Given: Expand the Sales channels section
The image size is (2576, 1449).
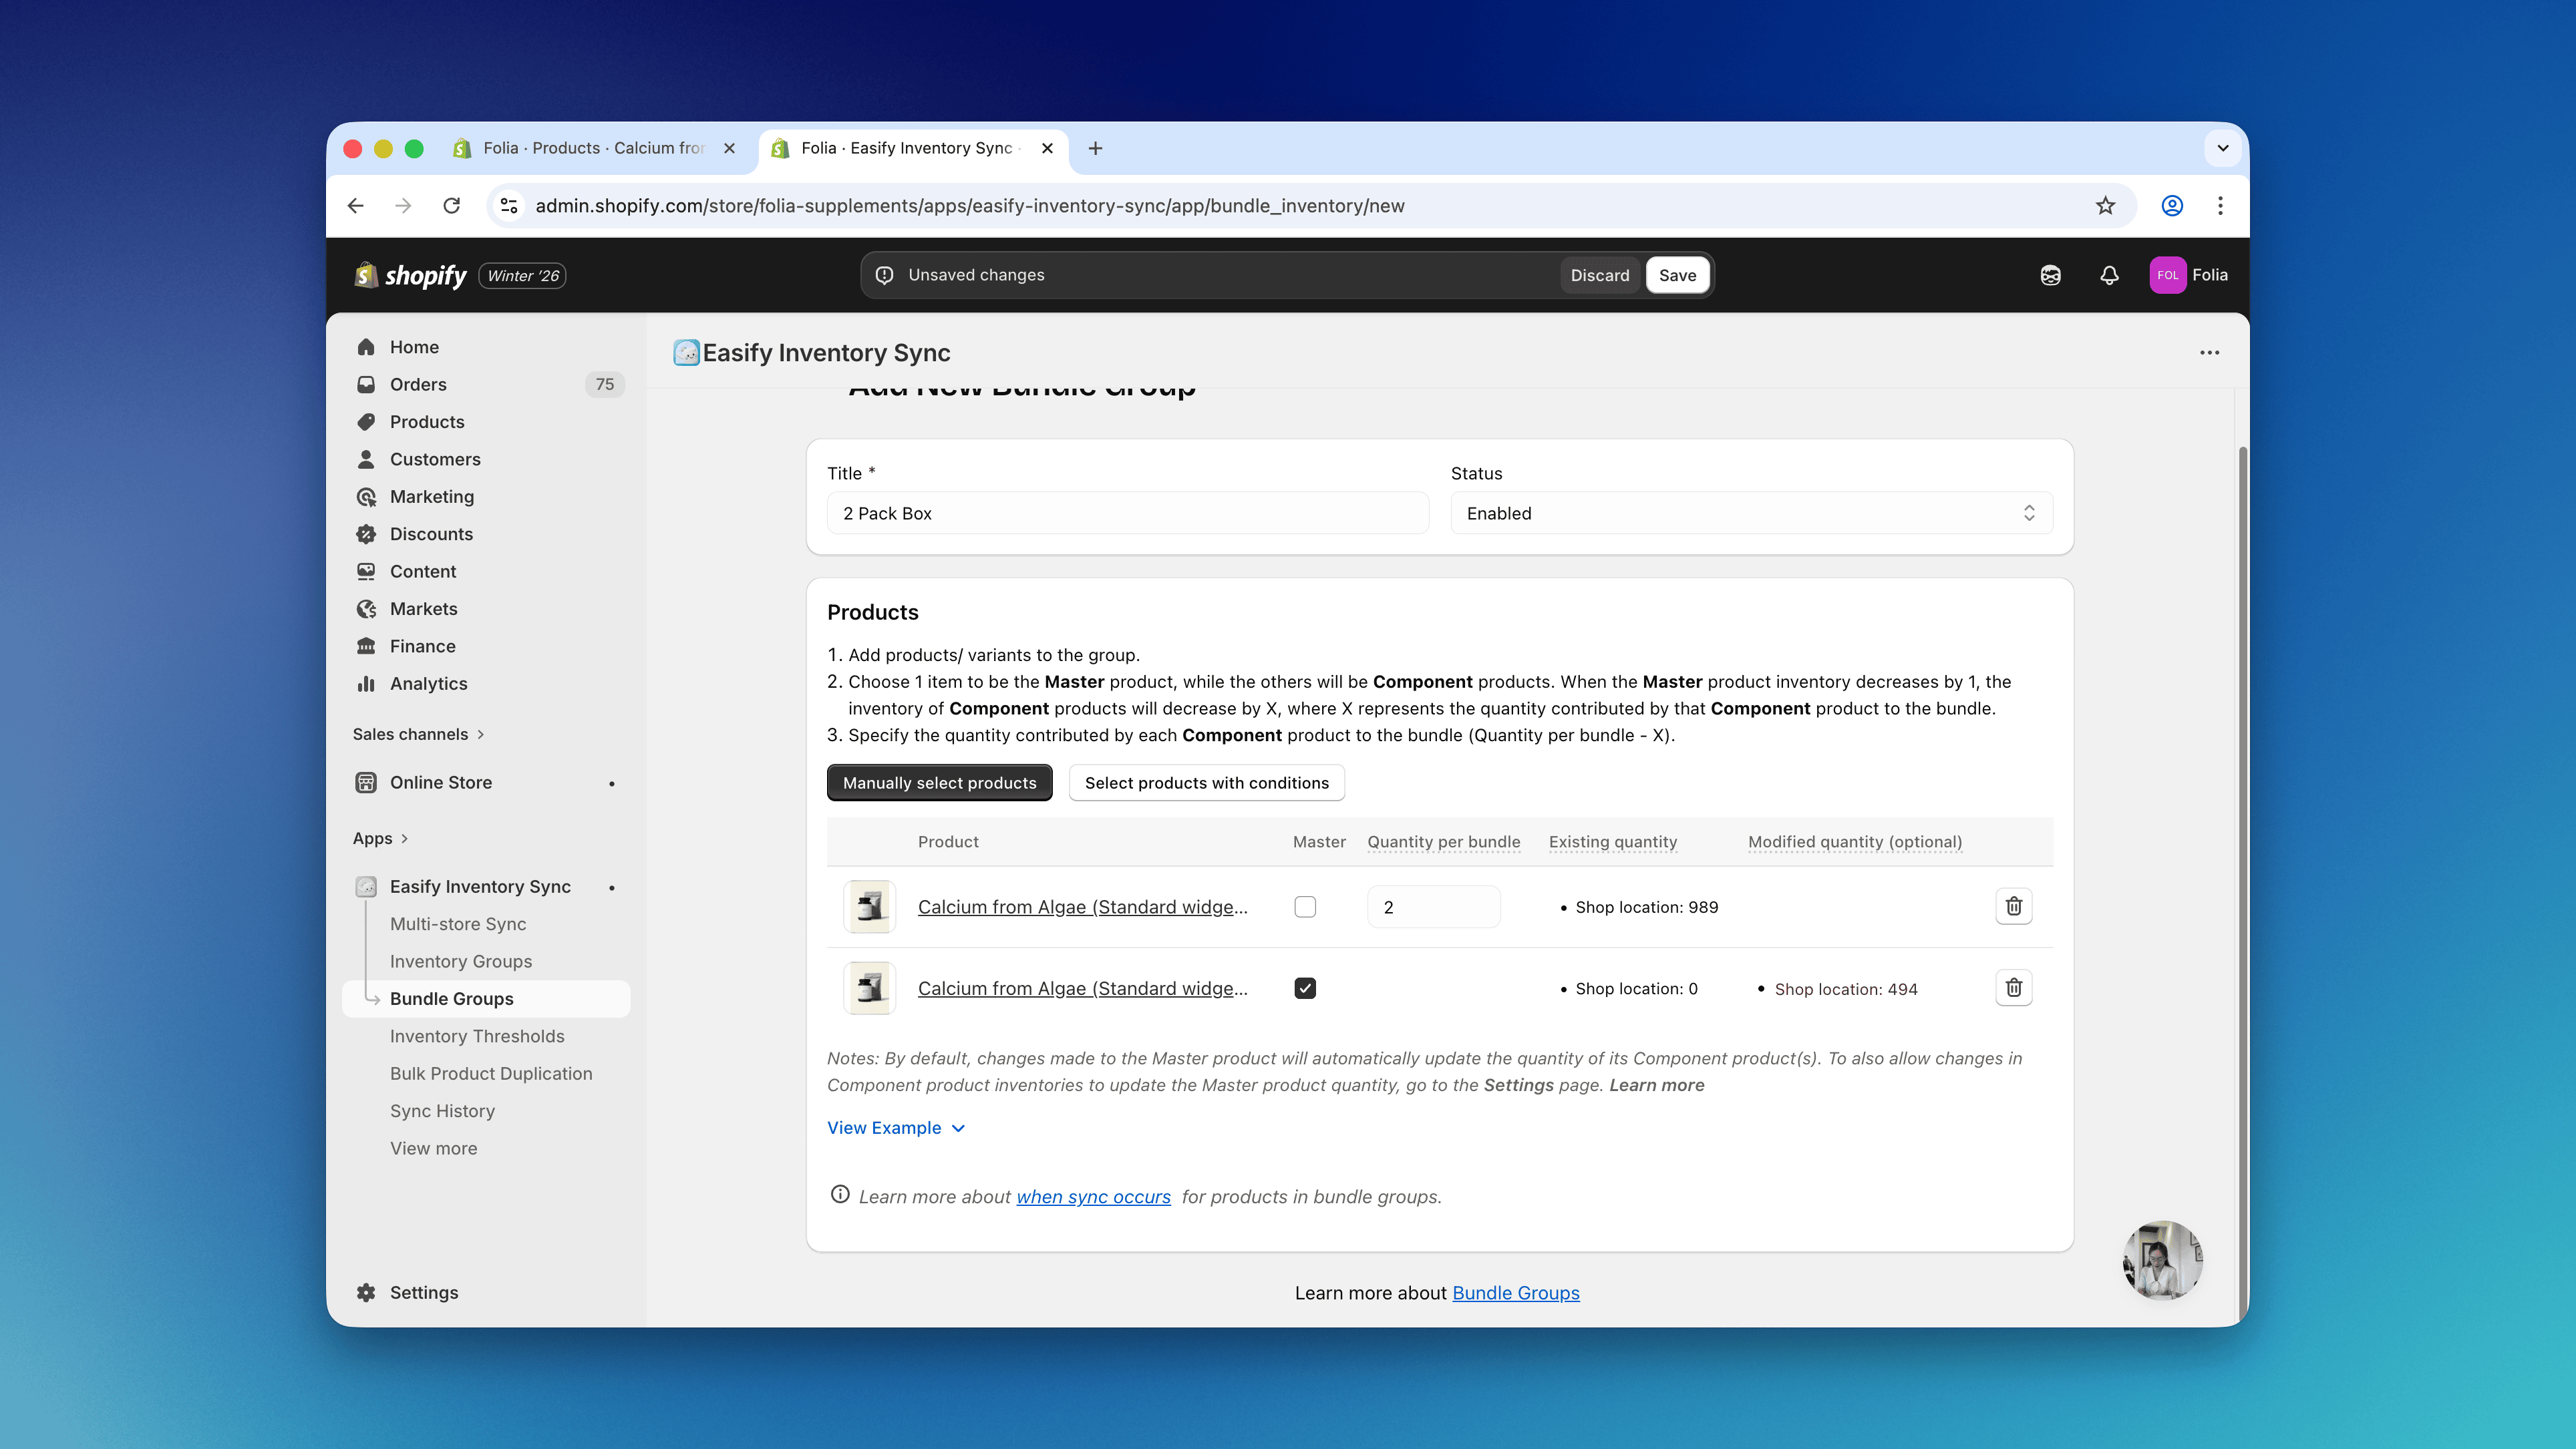Looking at the screenshot, I should [x=418, y=733].
